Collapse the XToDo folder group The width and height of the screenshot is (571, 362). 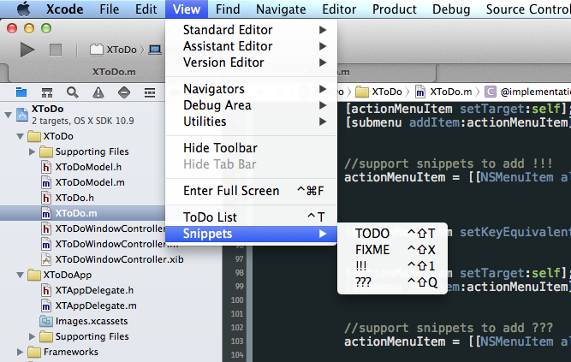point(20,137)
